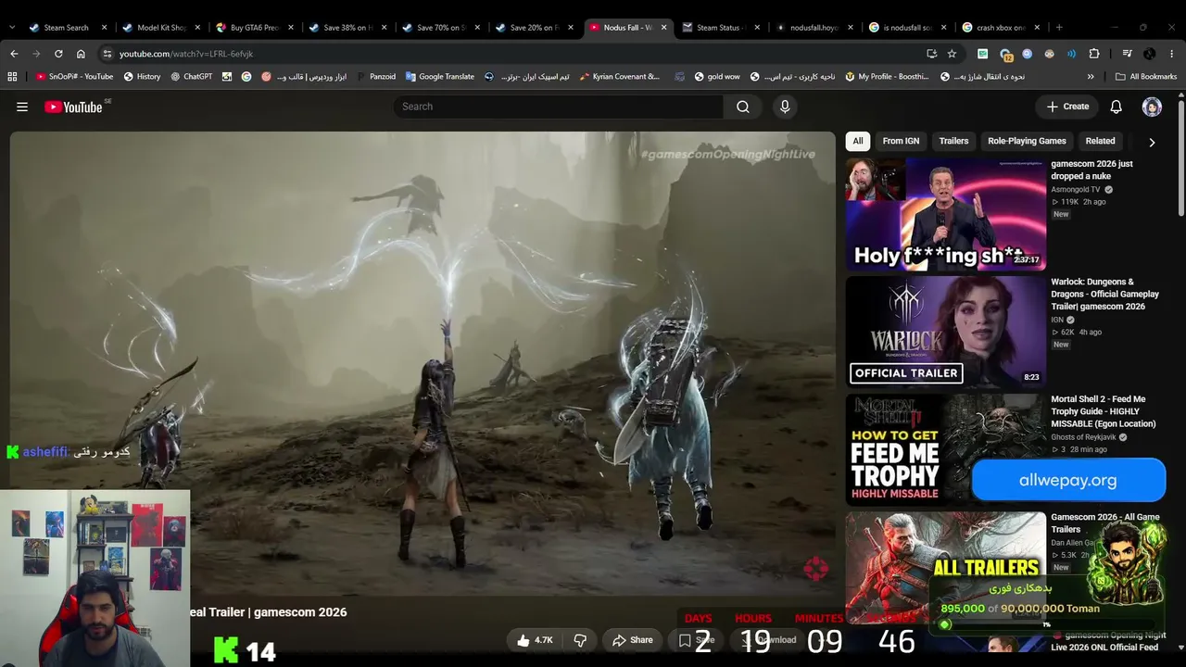Go to the YouTube home logo
The image size is (1186, 667).
coord(73,107)
